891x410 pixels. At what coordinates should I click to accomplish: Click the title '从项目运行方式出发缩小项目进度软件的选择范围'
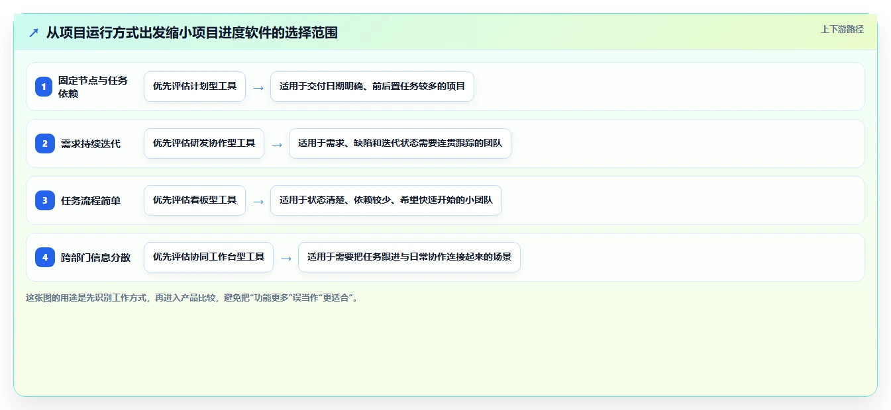192,32
